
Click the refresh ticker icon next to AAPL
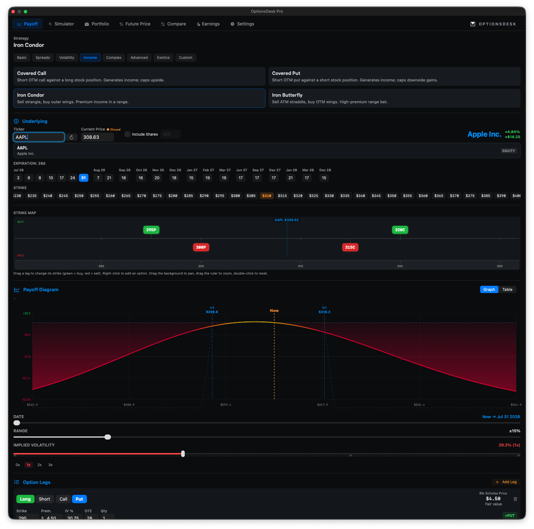tap(72, 137)
